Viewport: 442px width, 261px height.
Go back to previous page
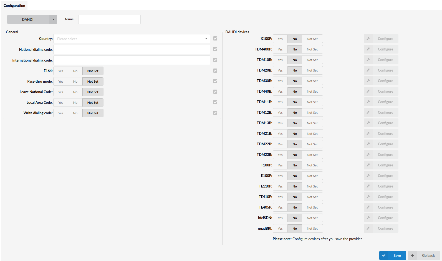click(424, 255)
